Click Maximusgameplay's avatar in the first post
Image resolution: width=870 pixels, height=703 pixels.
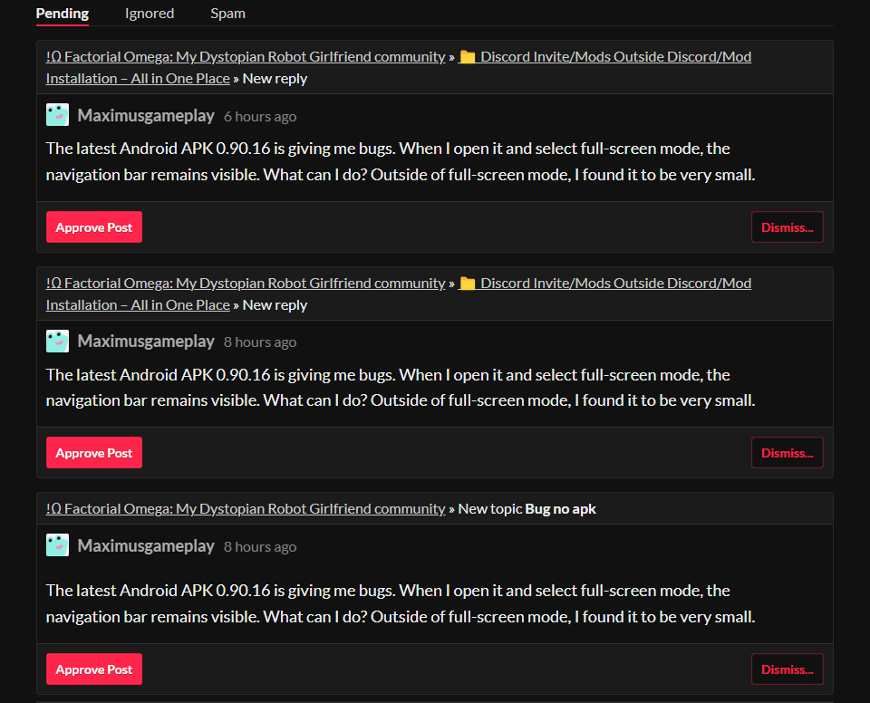[57, 115]
